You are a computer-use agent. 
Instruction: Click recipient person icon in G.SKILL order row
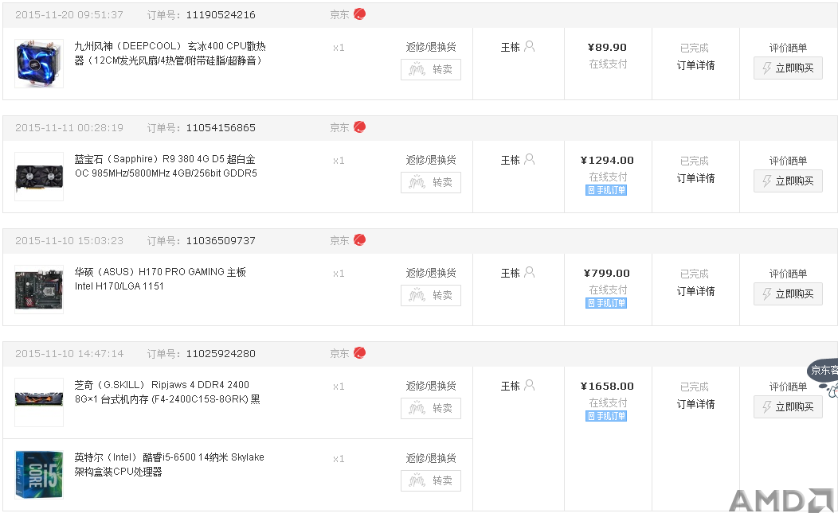(529, 385)
